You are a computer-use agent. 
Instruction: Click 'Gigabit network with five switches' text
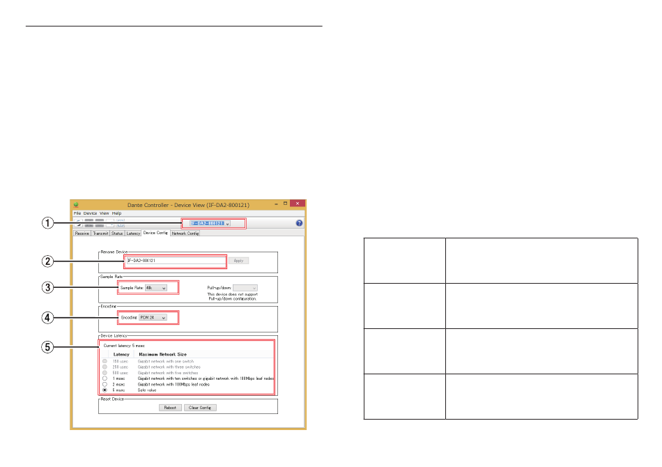tap(168, 373)
